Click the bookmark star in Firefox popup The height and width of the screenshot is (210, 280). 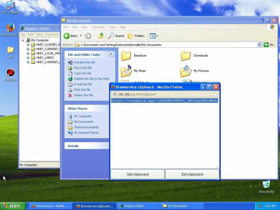click(x=215, y=94)
